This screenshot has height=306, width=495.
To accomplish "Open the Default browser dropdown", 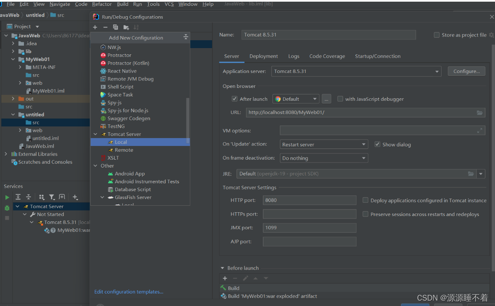I will coord(296,99).
